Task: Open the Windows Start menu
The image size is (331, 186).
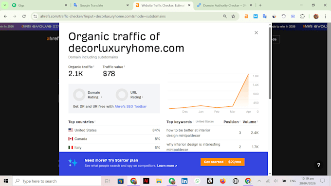Action: click(6, 181)
